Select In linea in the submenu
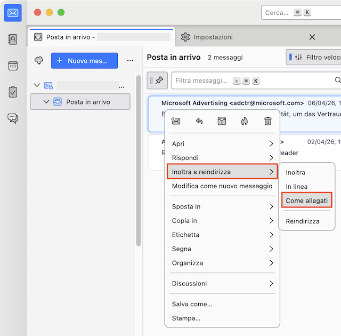This screenshot has width=341, height=336. (x=307, y=187)
